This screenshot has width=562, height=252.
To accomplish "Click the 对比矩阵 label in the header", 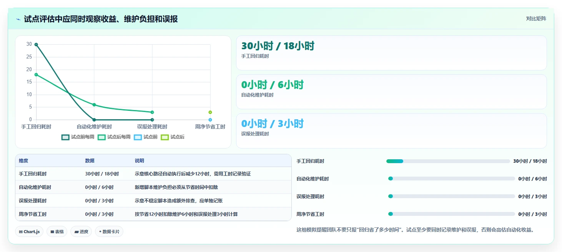I will (x=536, y=18).
